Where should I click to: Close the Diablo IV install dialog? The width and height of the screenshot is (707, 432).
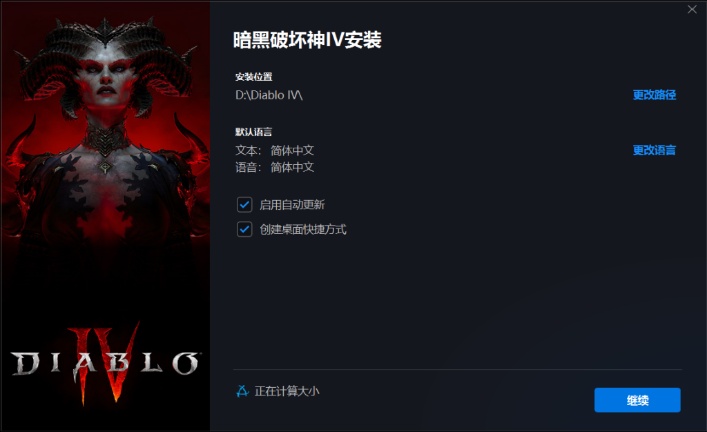692,10
